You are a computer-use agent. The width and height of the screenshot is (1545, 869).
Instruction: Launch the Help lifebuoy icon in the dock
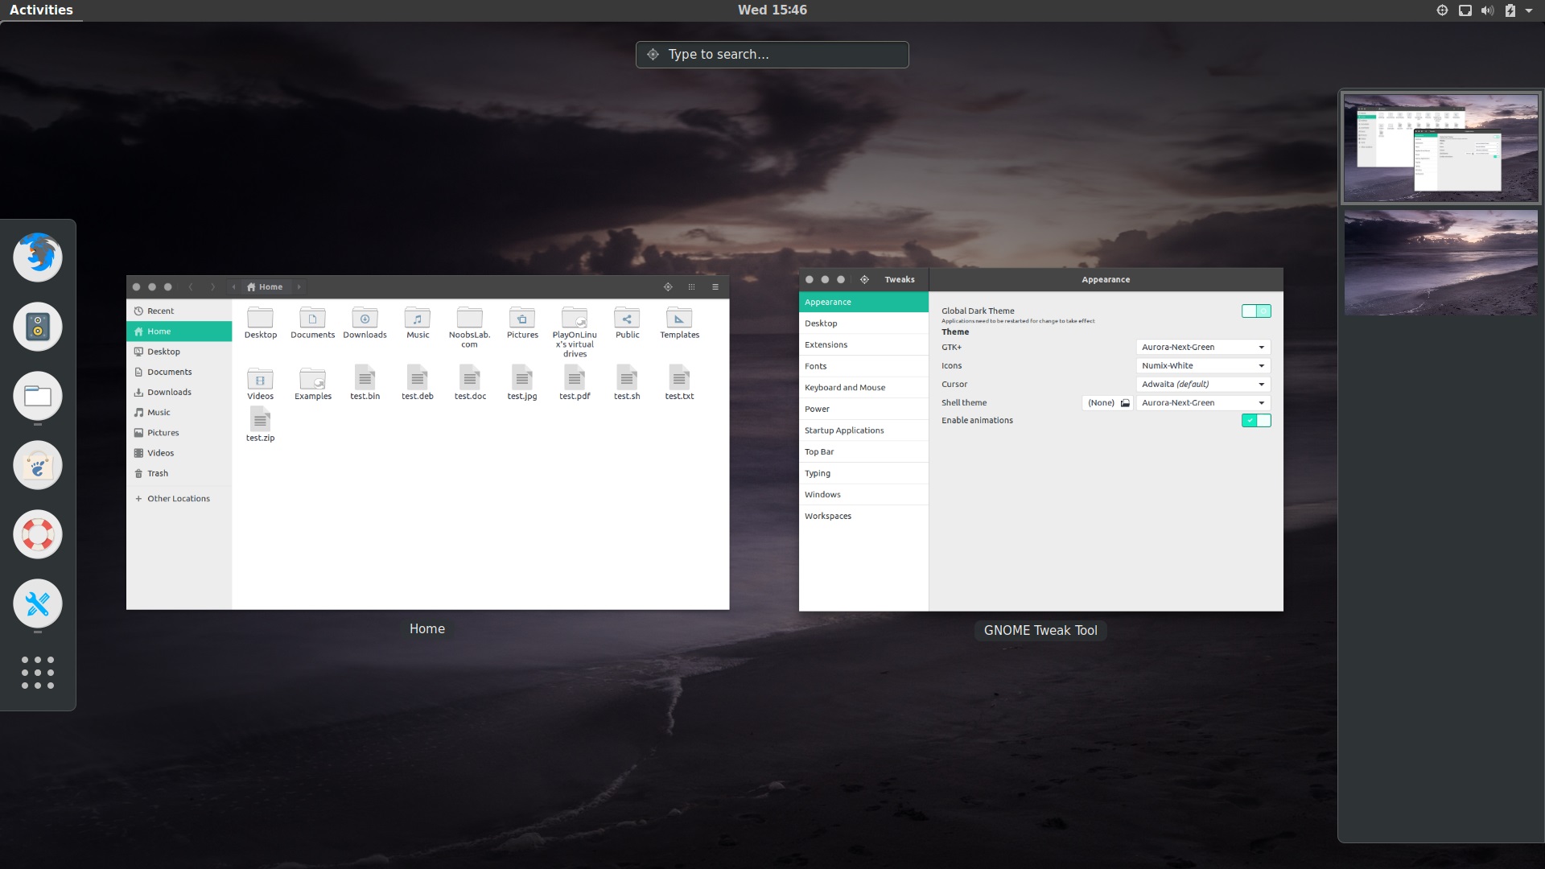click(x=37, y=533)
